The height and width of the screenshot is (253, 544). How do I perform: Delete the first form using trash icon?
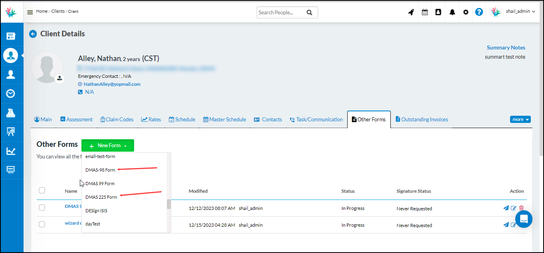point(521,208)
